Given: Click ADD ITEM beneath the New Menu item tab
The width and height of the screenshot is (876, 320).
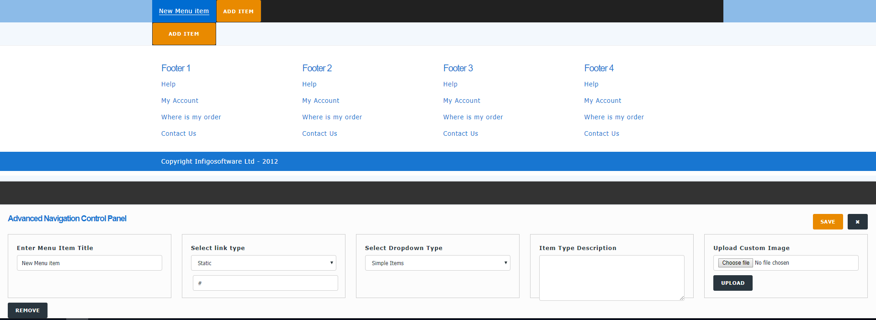Looking at the screenshot, I should (x=184, y=34).
